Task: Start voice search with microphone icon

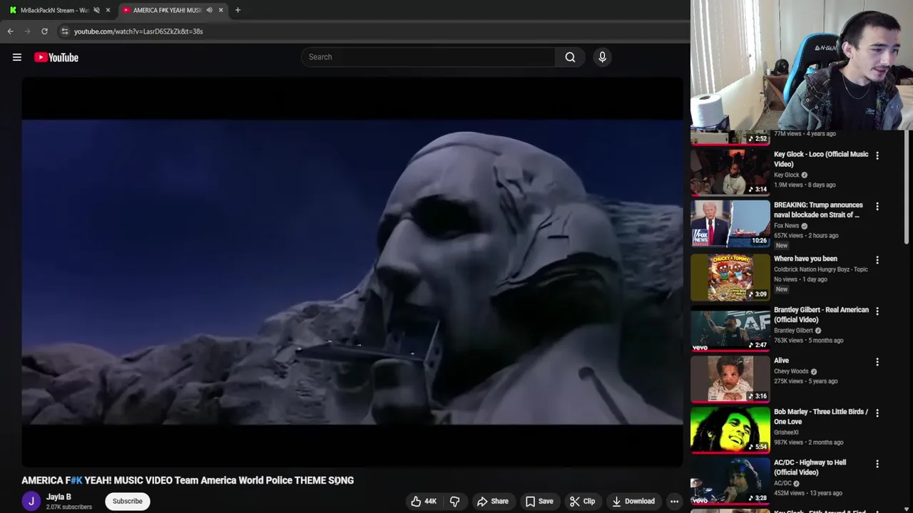Action: coord(602,57)
